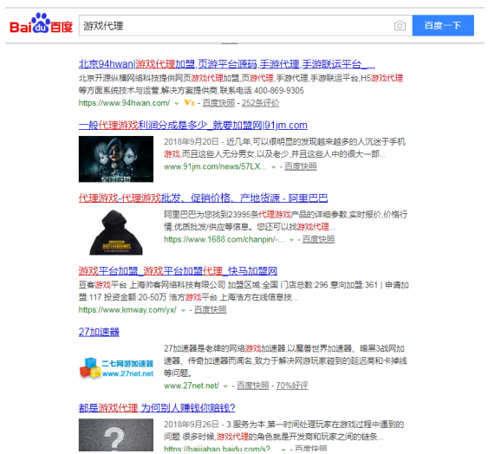Expand the arrow beside 1688.com URL
This screenshot has width=488, height=454.
coord(291,240)
